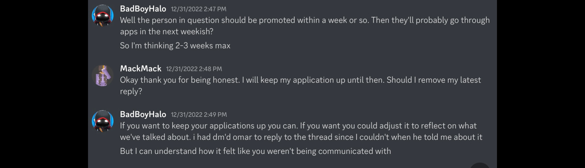Open BadBoyHalo's avatar in the first message
The image size is (585, 168).
103,15
